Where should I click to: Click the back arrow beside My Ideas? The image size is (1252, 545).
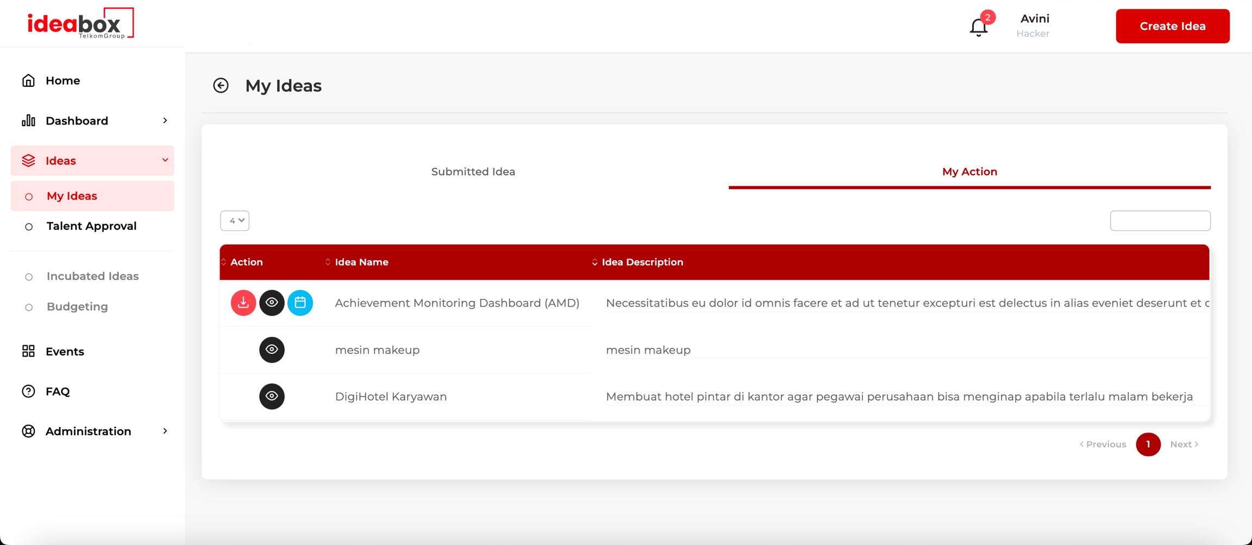click(221, 86)
